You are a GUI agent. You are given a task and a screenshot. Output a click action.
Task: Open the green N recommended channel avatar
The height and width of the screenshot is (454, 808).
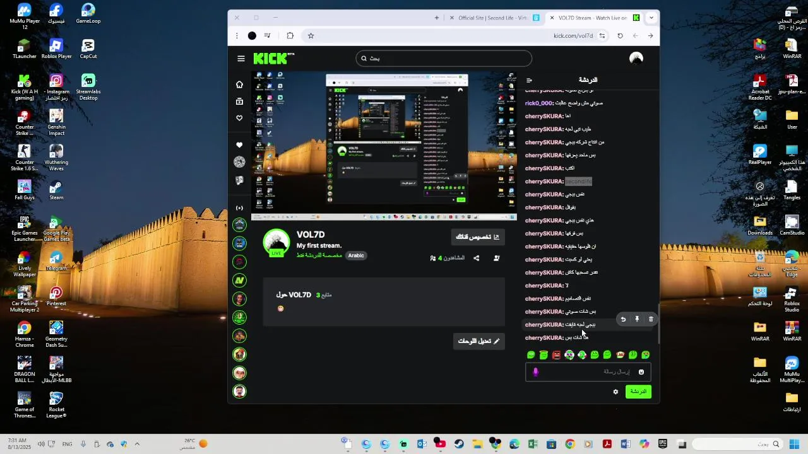(239, 280)
